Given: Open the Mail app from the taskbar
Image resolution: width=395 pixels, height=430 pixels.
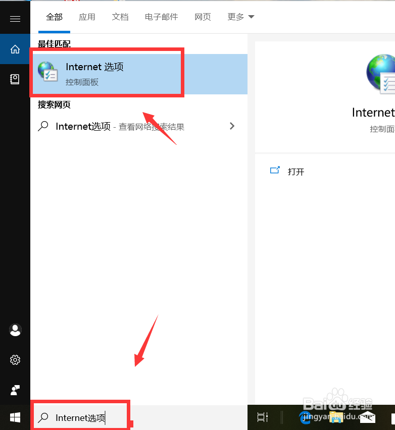Looking at the screenshot, I should 368,417.
